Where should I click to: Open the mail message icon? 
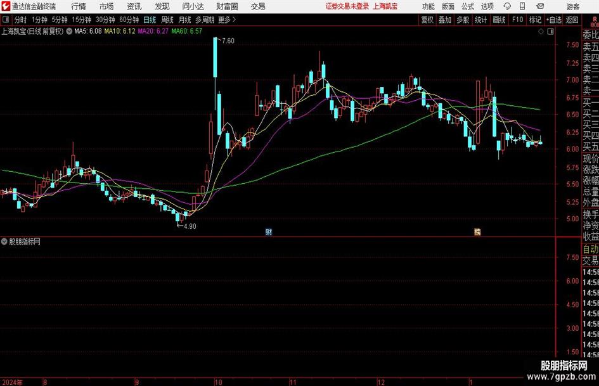click(540, 6)
